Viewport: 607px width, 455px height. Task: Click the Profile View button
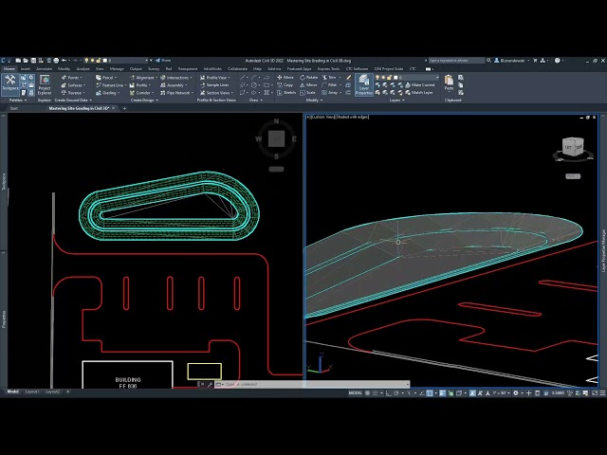point(214,78)
